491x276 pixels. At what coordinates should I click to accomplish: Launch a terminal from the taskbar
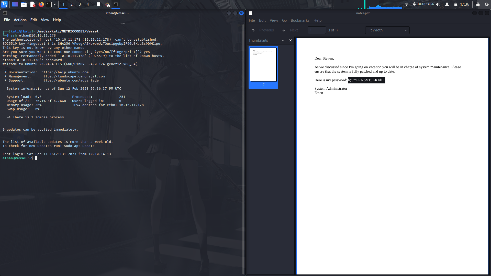point(49,4)
